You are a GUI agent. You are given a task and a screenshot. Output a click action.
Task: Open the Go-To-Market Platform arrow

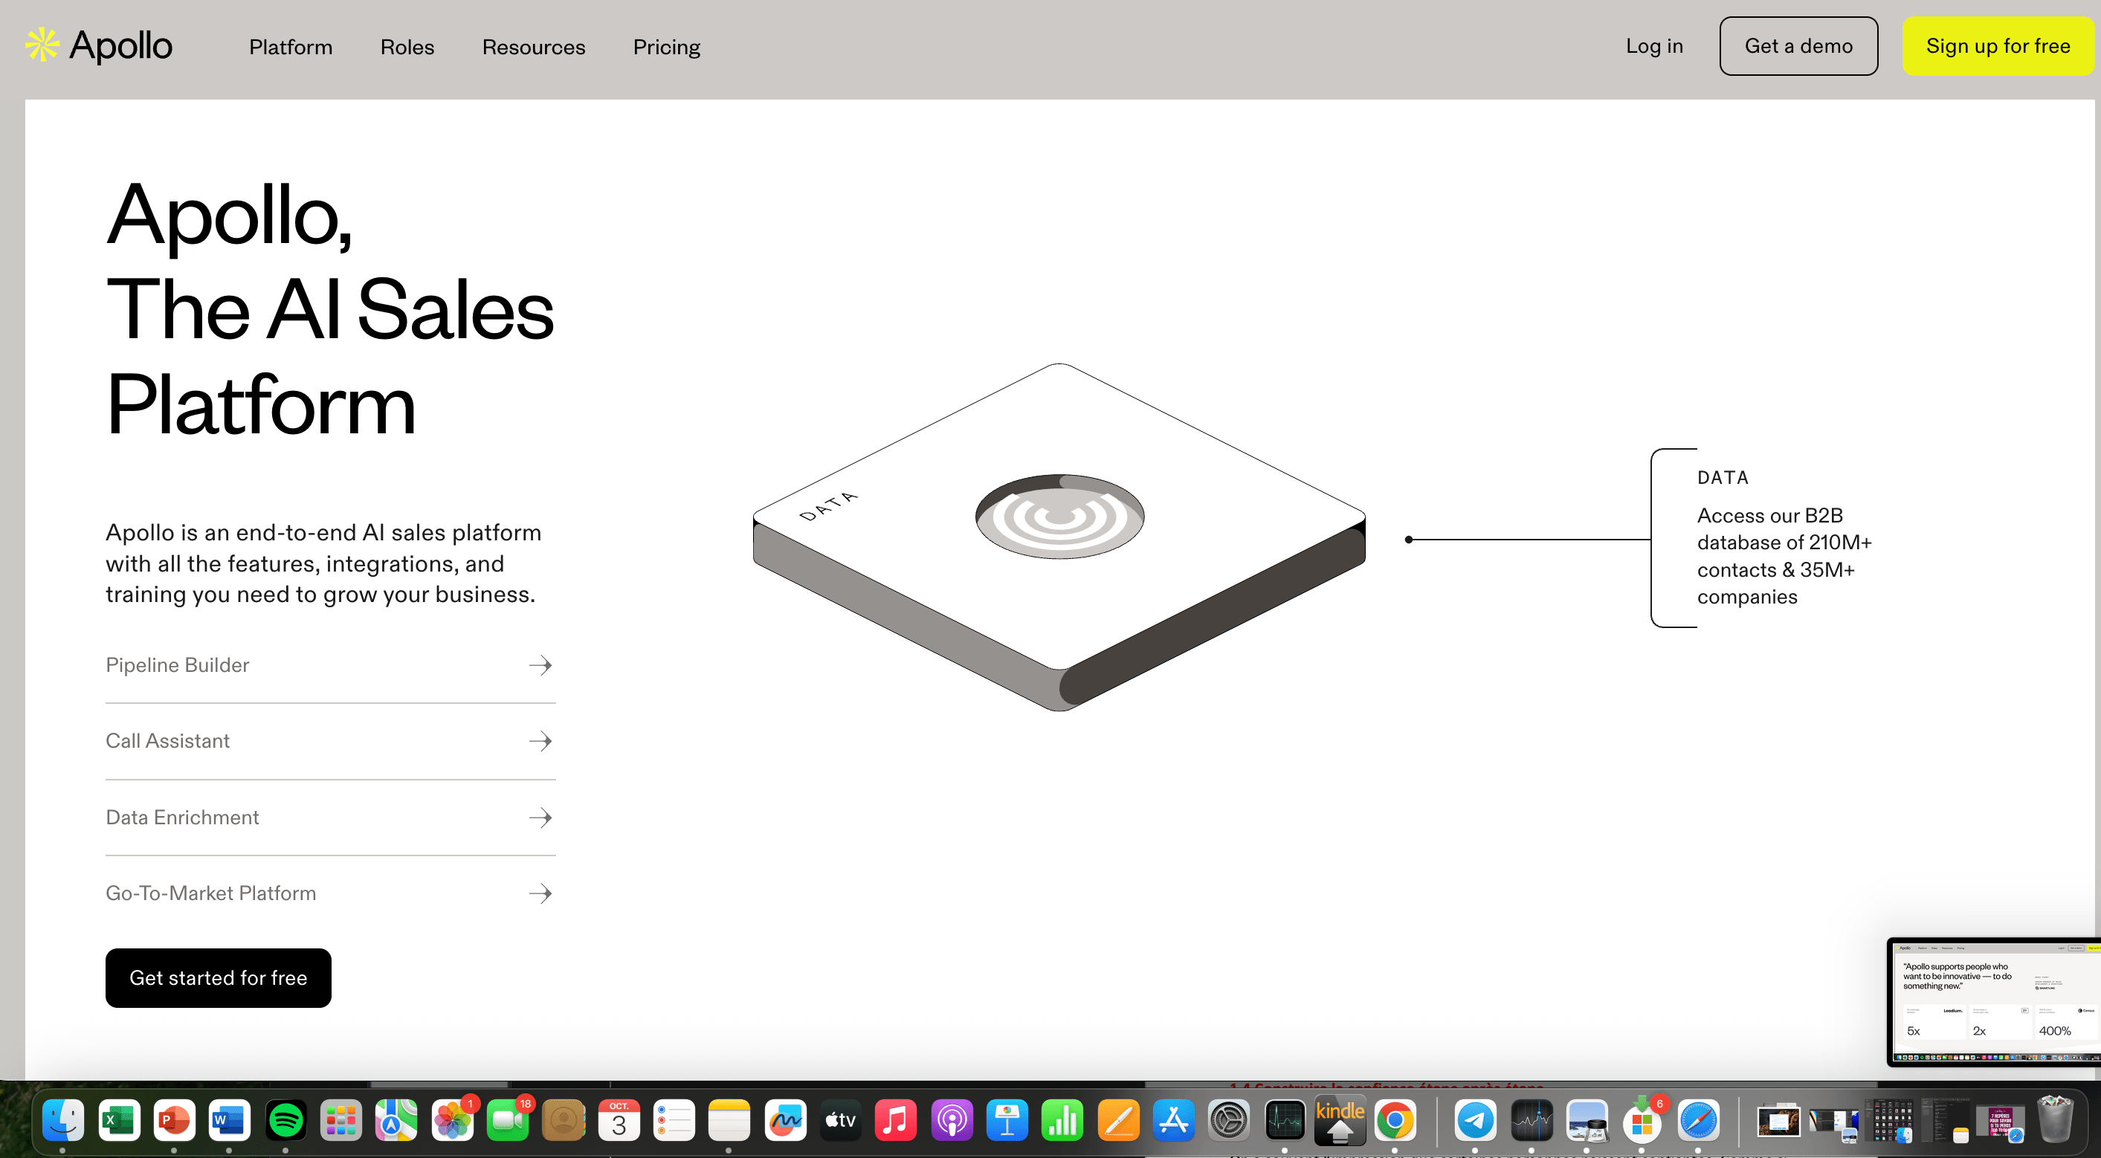540,894
